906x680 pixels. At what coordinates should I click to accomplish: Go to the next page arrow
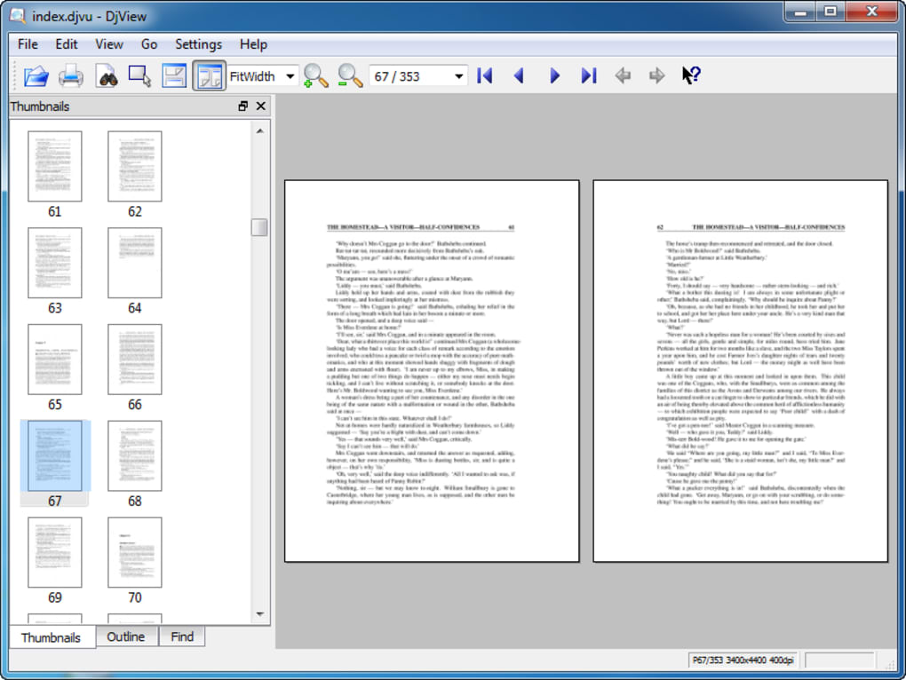[554, 76]
